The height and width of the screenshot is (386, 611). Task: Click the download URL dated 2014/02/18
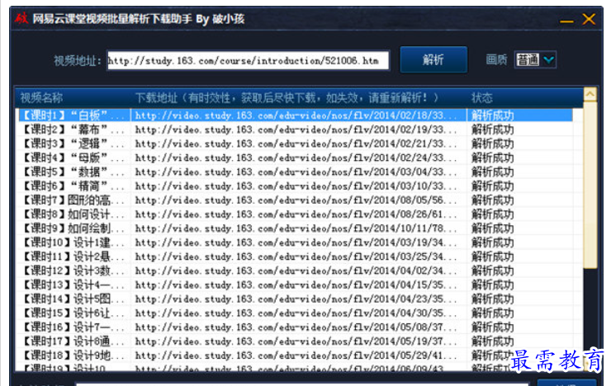tap(296, 115)
